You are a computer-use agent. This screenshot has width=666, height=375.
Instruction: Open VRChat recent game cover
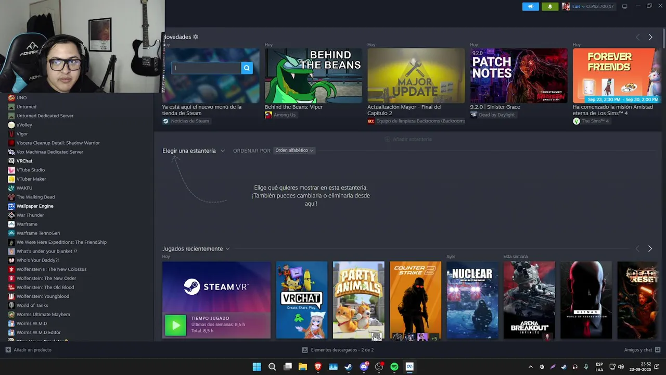(302, 300)
